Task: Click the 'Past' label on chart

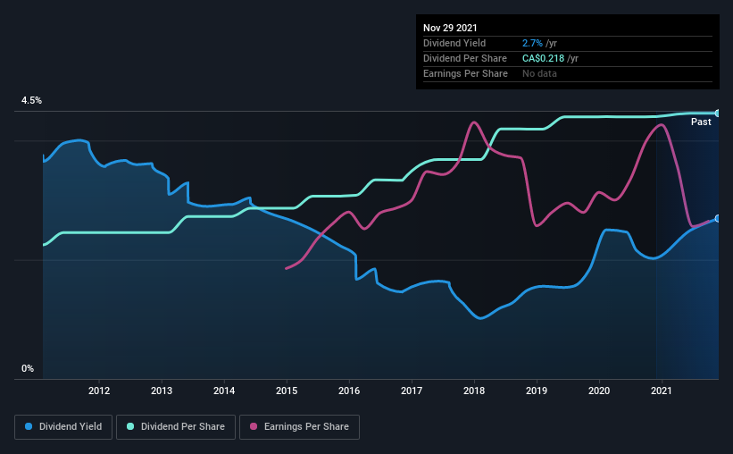Action: (701, 122)
